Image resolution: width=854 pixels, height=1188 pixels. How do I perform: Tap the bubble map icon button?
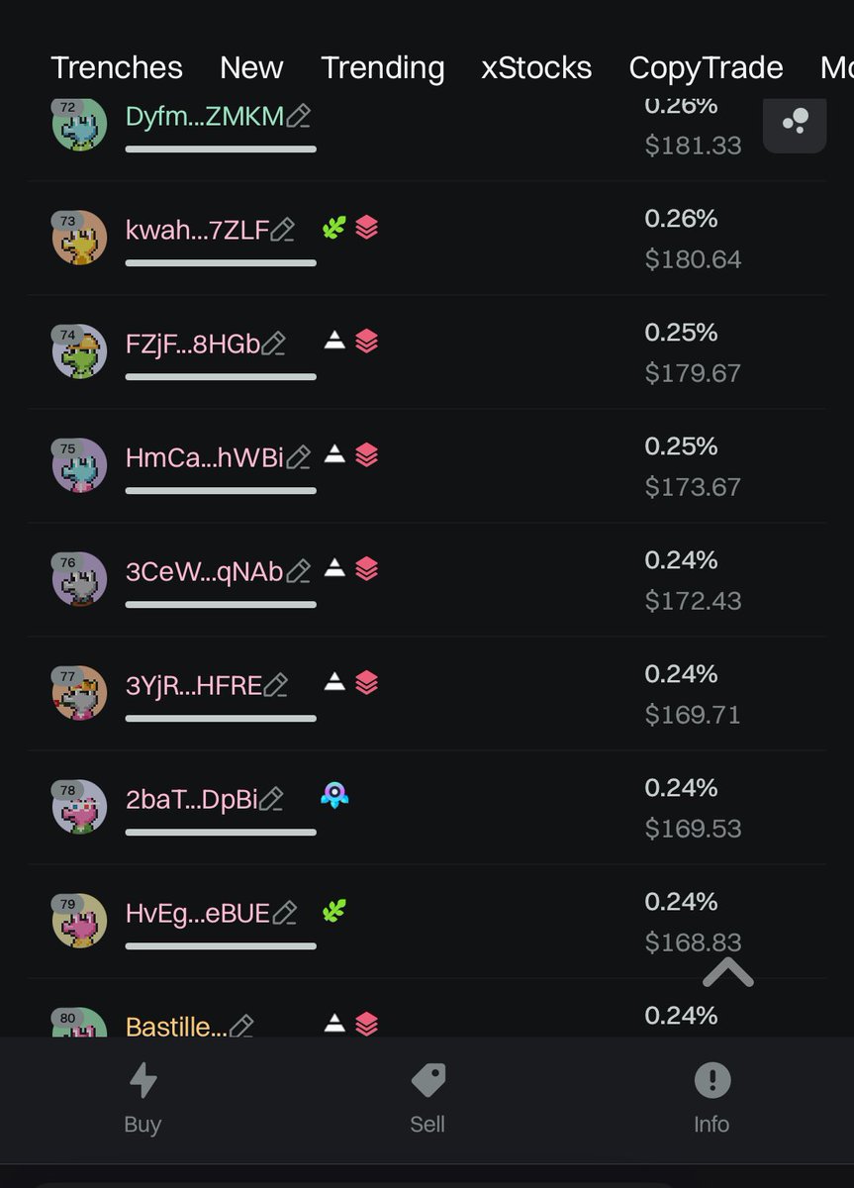[795, 122]
